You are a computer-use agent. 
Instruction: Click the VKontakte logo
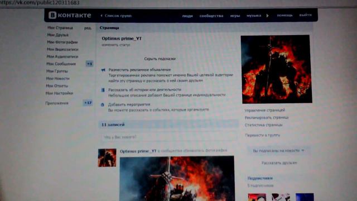70,15
